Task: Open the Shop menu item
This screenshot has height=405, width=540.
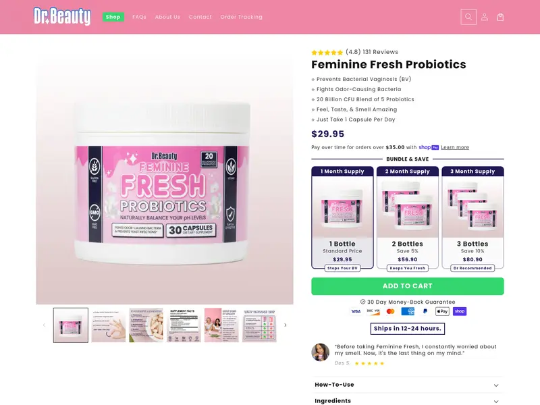Action: pos(113,17)
